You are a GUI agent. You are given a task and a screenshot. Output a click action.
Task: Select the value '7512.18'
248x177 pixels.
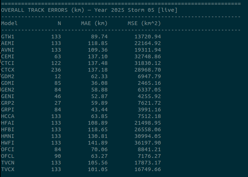149,116
